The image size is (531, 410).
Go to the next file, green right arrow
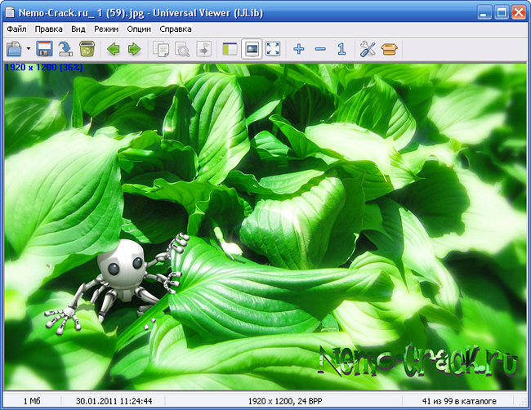coord(135,49)
